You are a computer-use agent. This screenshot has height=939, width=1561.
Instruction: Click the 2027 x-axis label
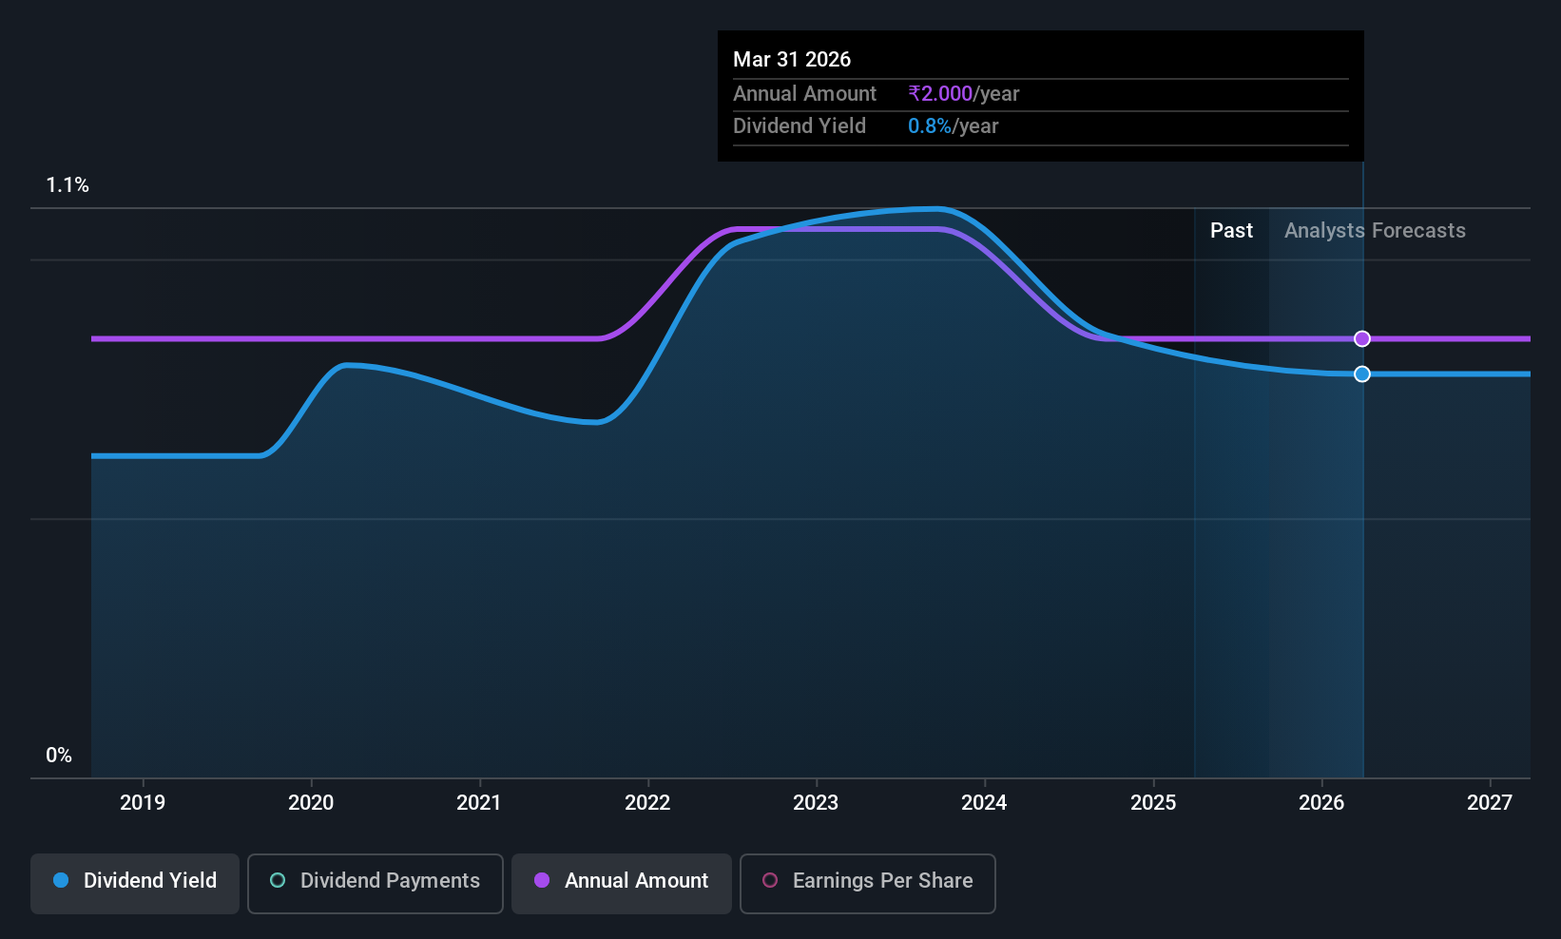pos(1490,803)
